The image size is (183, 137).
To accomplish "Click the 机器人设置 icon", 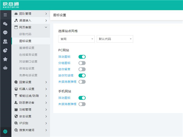I will (x=16, y=89).
